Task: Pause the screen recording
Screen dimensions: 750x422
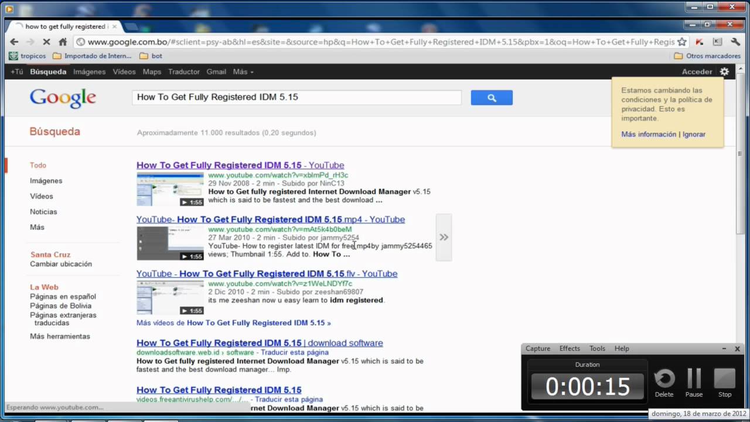Action: click(x=694, y=383)
